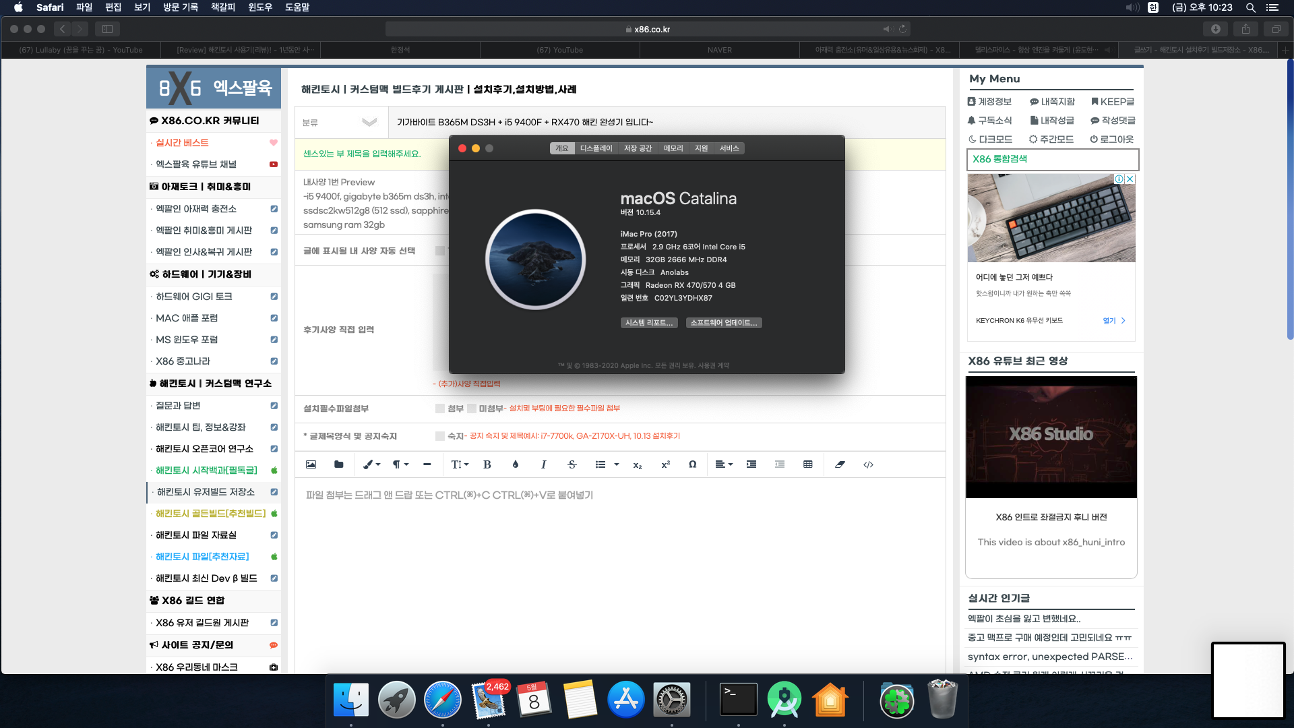This screenshot has height=728, width=1294.
Task: Insert image using the editor image icon
Action: (x=311, y=464)
